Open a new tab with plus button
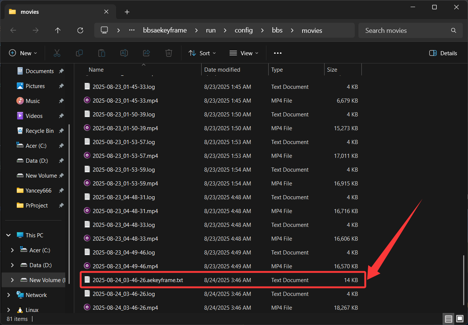This screenshot has height=325, width=468. pyautogui.click(x=127, y=12)
